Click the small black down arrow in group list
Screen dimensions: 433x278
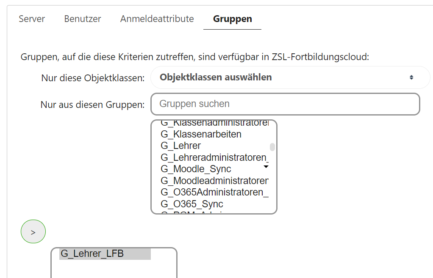coord(266,167)
